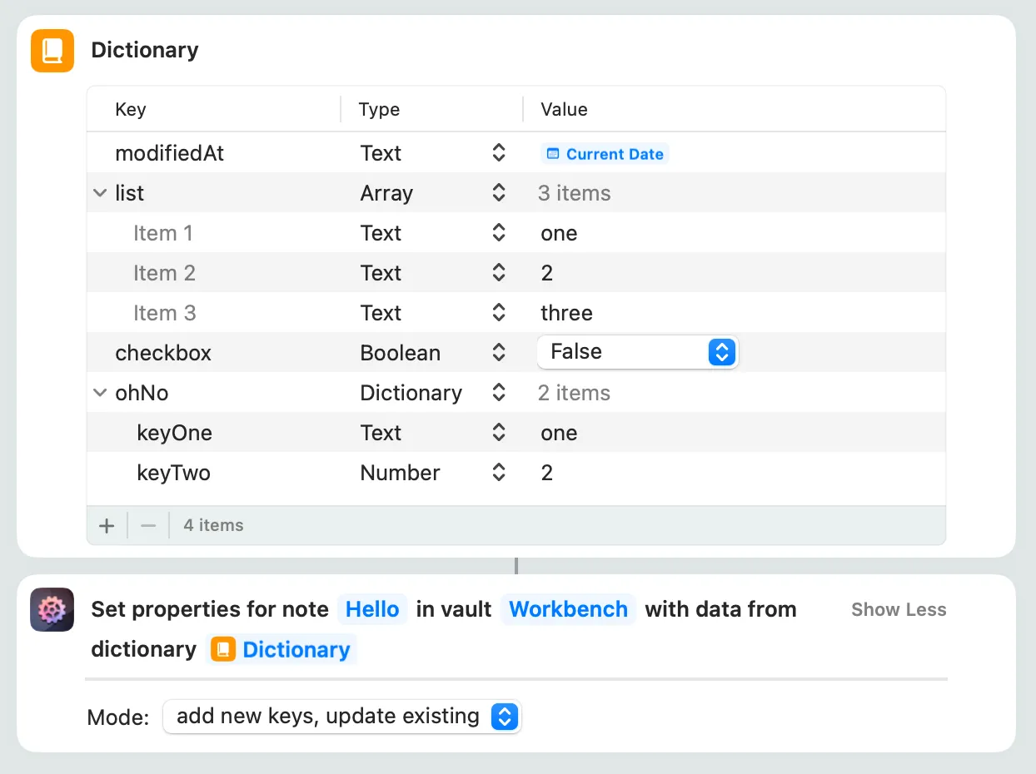Image resolution: width=1036 pixels, height=774 pixels.
Task: Collapse the list array row
Action: pyautogui.click(x=100, y=193)
